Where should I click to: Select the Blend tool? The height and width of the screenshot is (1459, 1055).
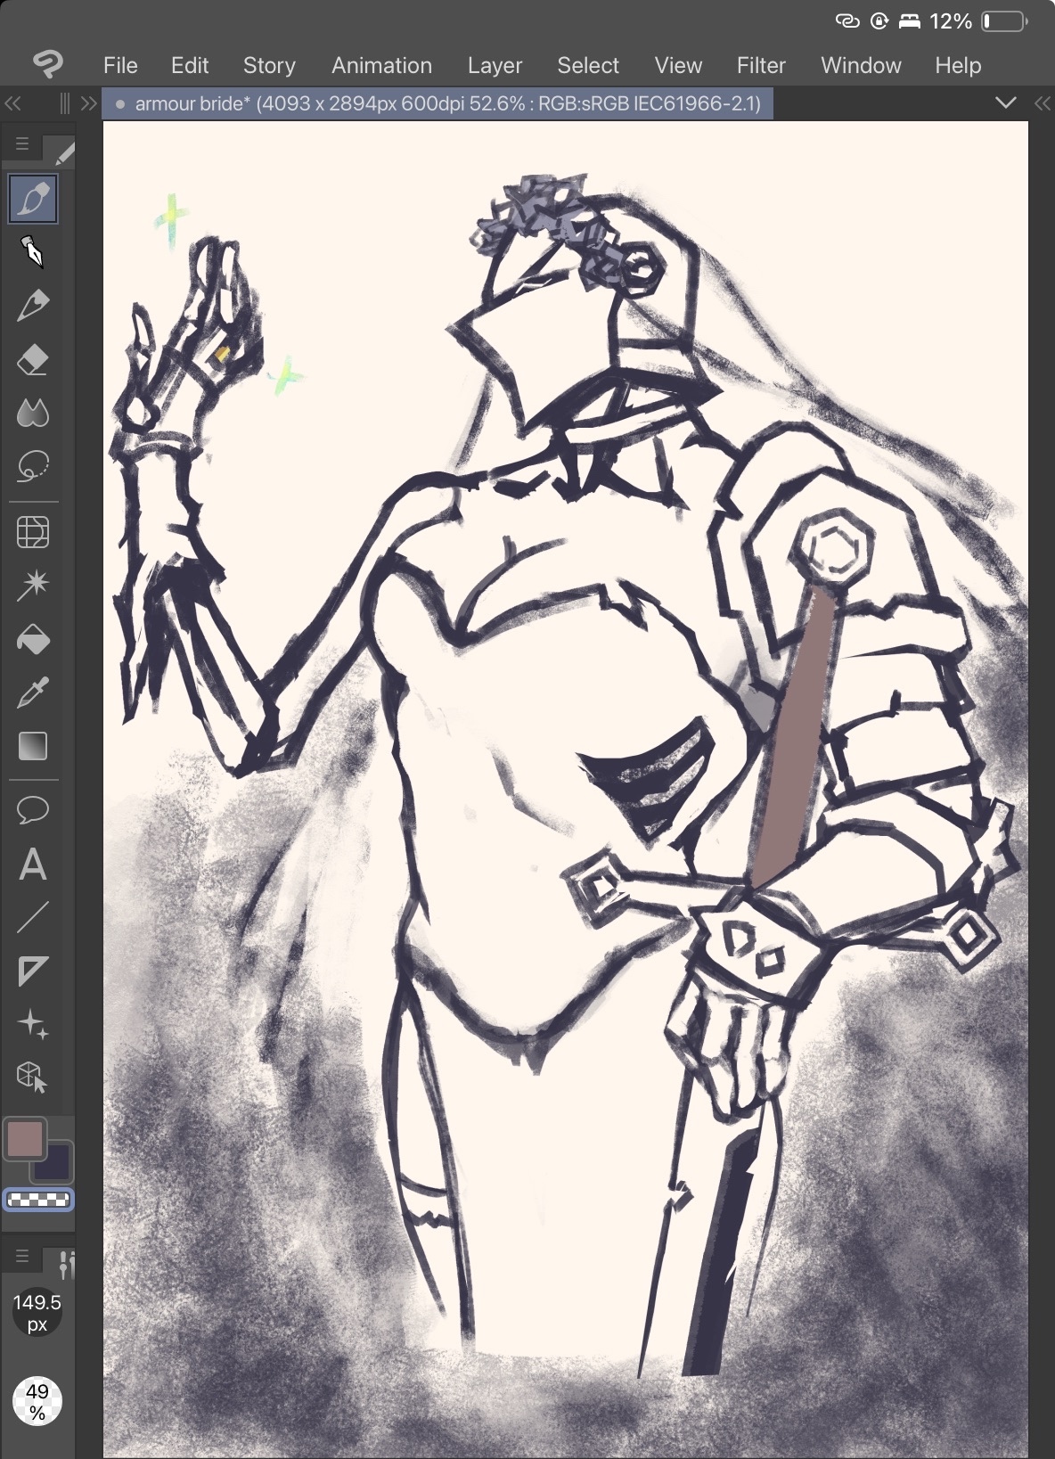coord(33,413)
